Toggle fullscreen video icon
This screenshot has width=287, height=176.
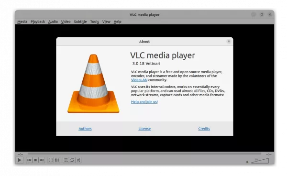[x=51, y=160]
